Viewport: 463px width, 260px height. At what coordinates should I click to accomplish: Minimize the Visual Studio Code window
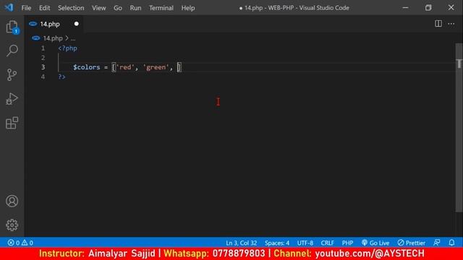pos(405,8)
